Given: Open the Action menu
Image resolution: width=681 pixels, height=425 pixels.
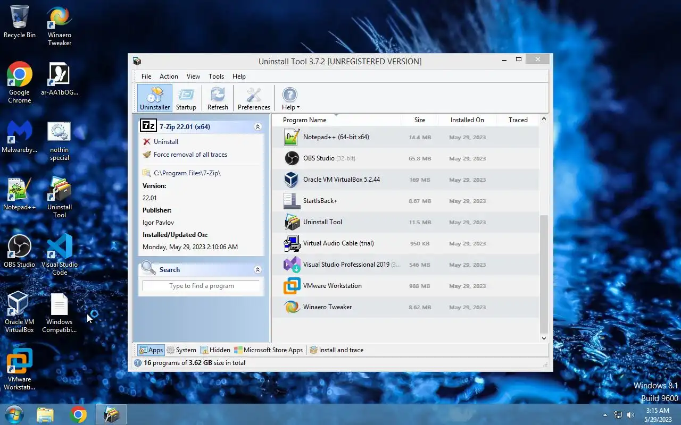Looking at the screenshot, I should tap(169, 76).
